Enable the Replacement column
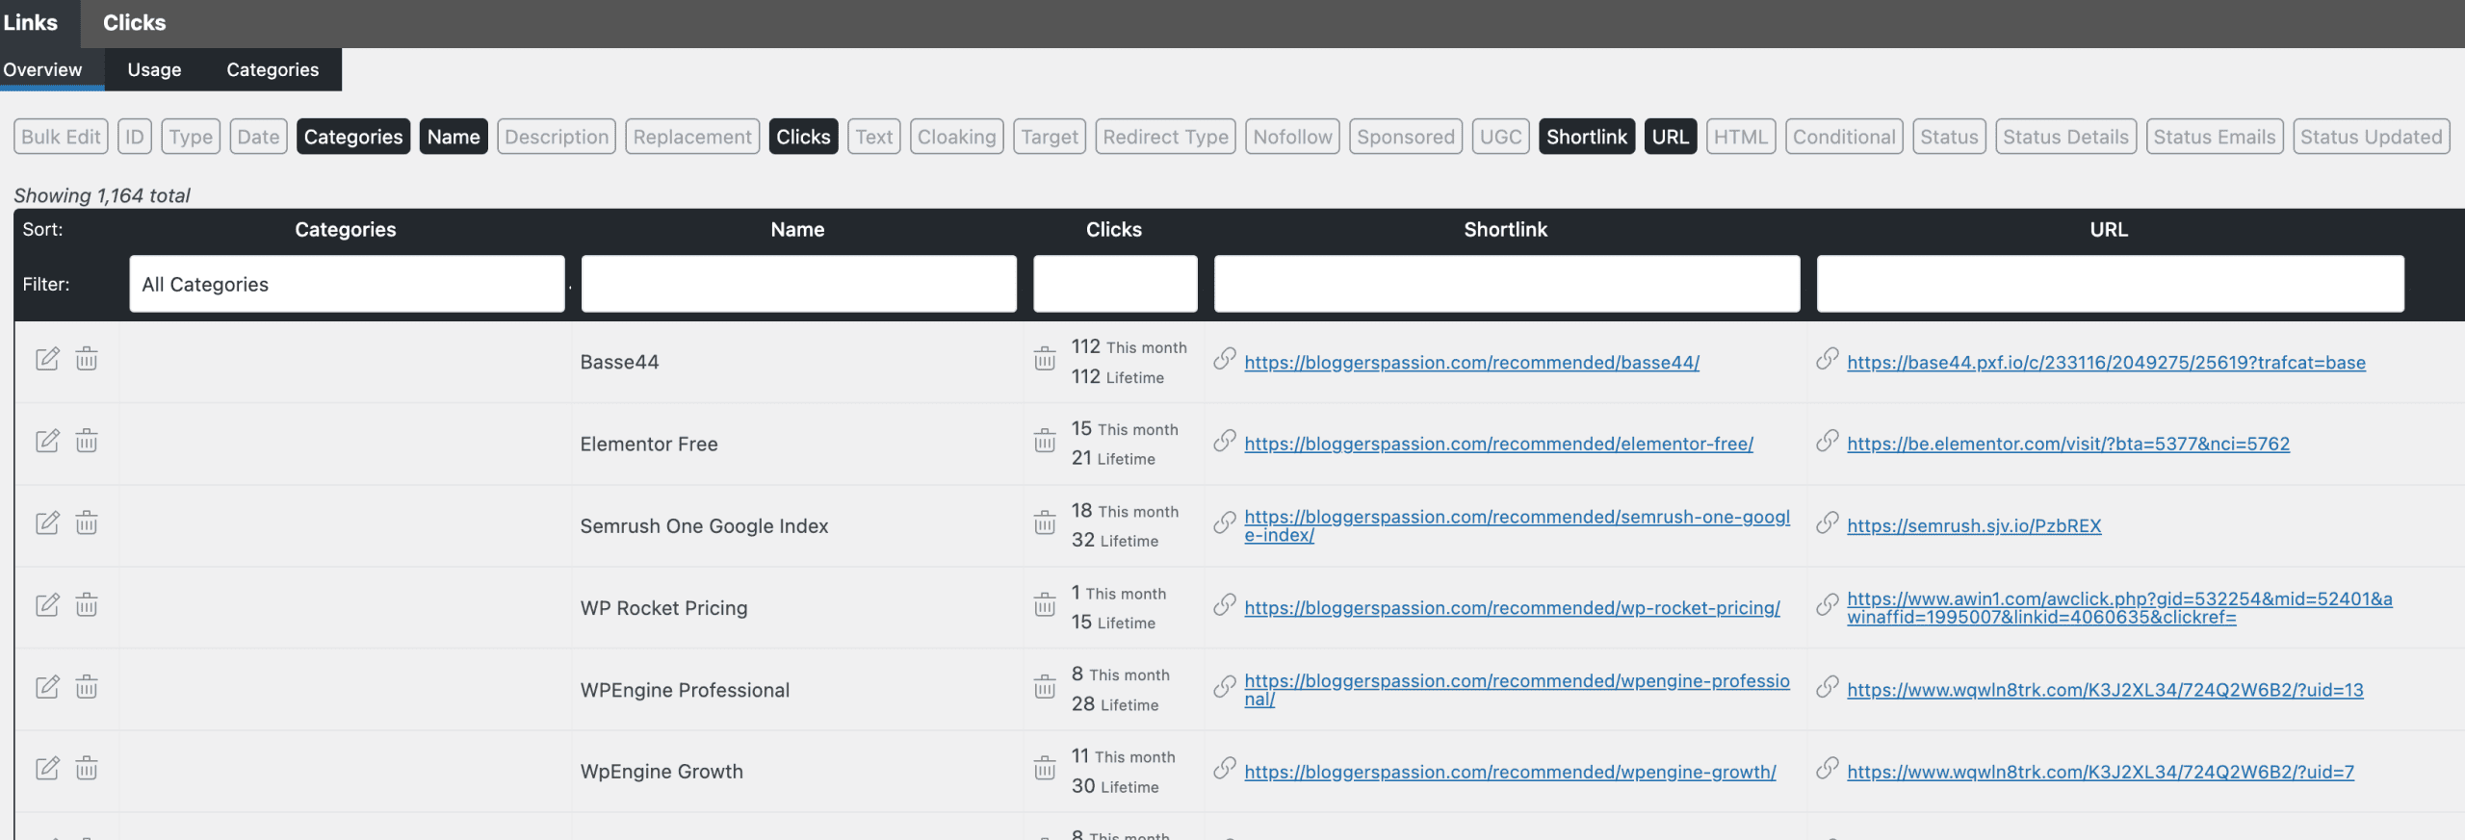2465x840 pixels. (x=692, y=137)
